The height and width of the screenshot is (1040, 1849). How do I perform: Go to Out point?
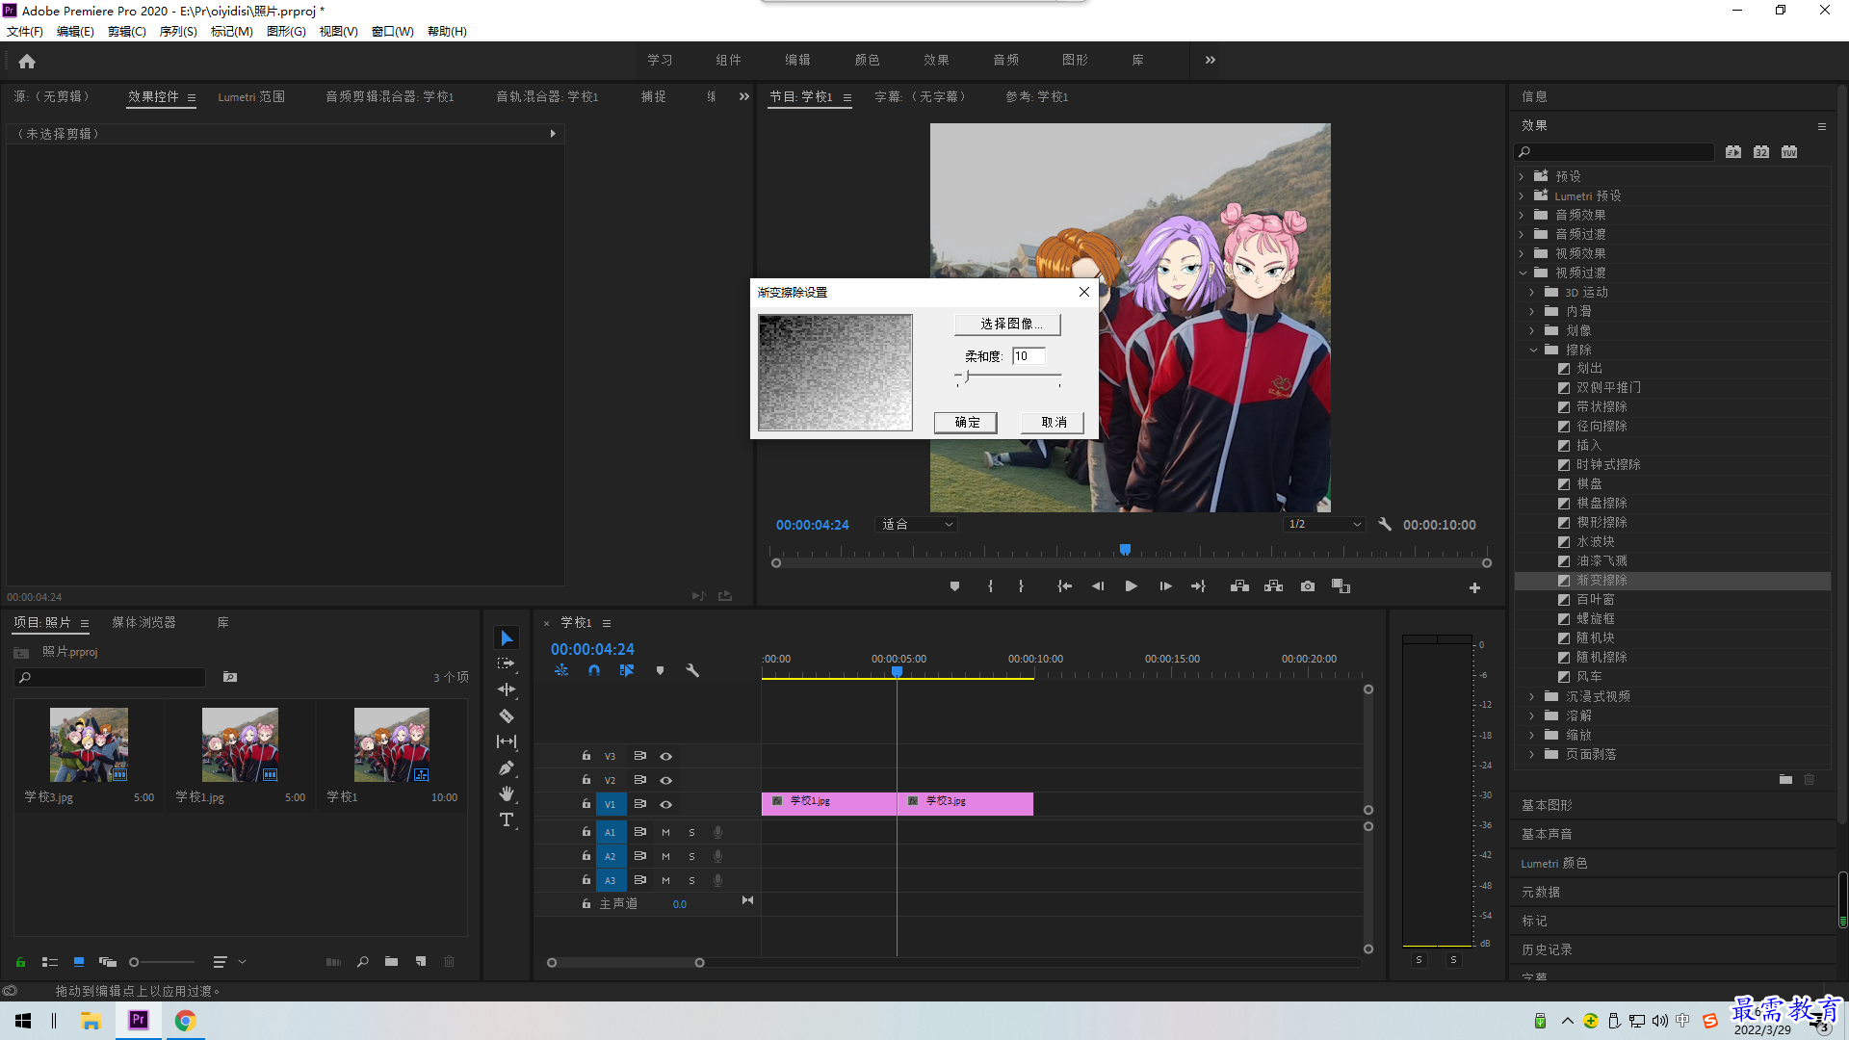1198,586
